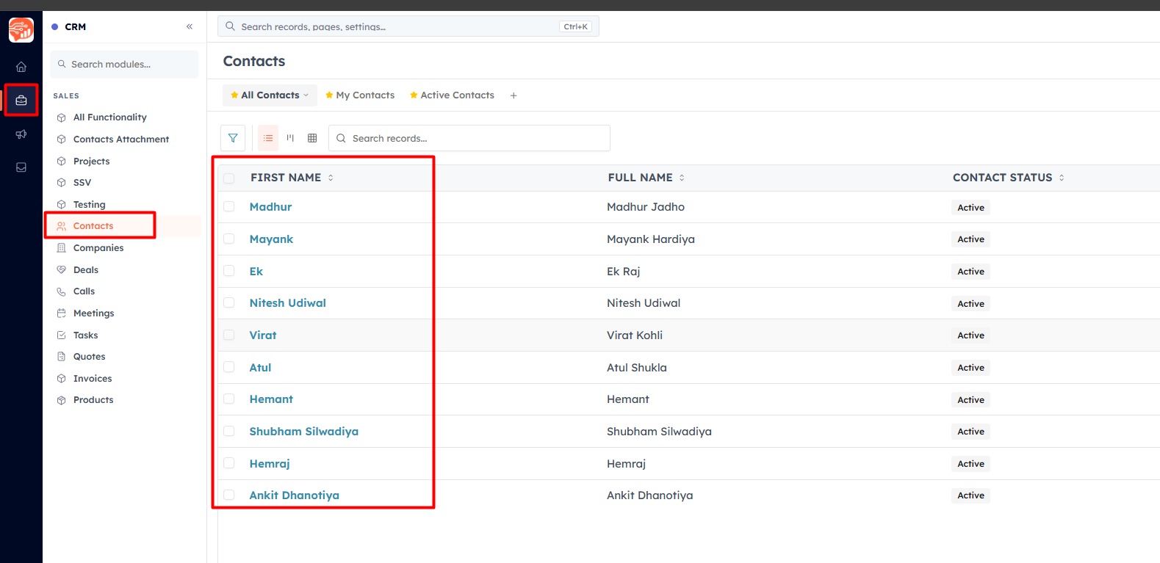Click the star icon on Active Contacts
Image resolution: width=1160 pixels, height=563 pixels.
(x=414, y=95)
